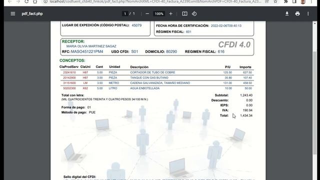
Task: Click the share page icon in address bar
Action: coord(267,1)
